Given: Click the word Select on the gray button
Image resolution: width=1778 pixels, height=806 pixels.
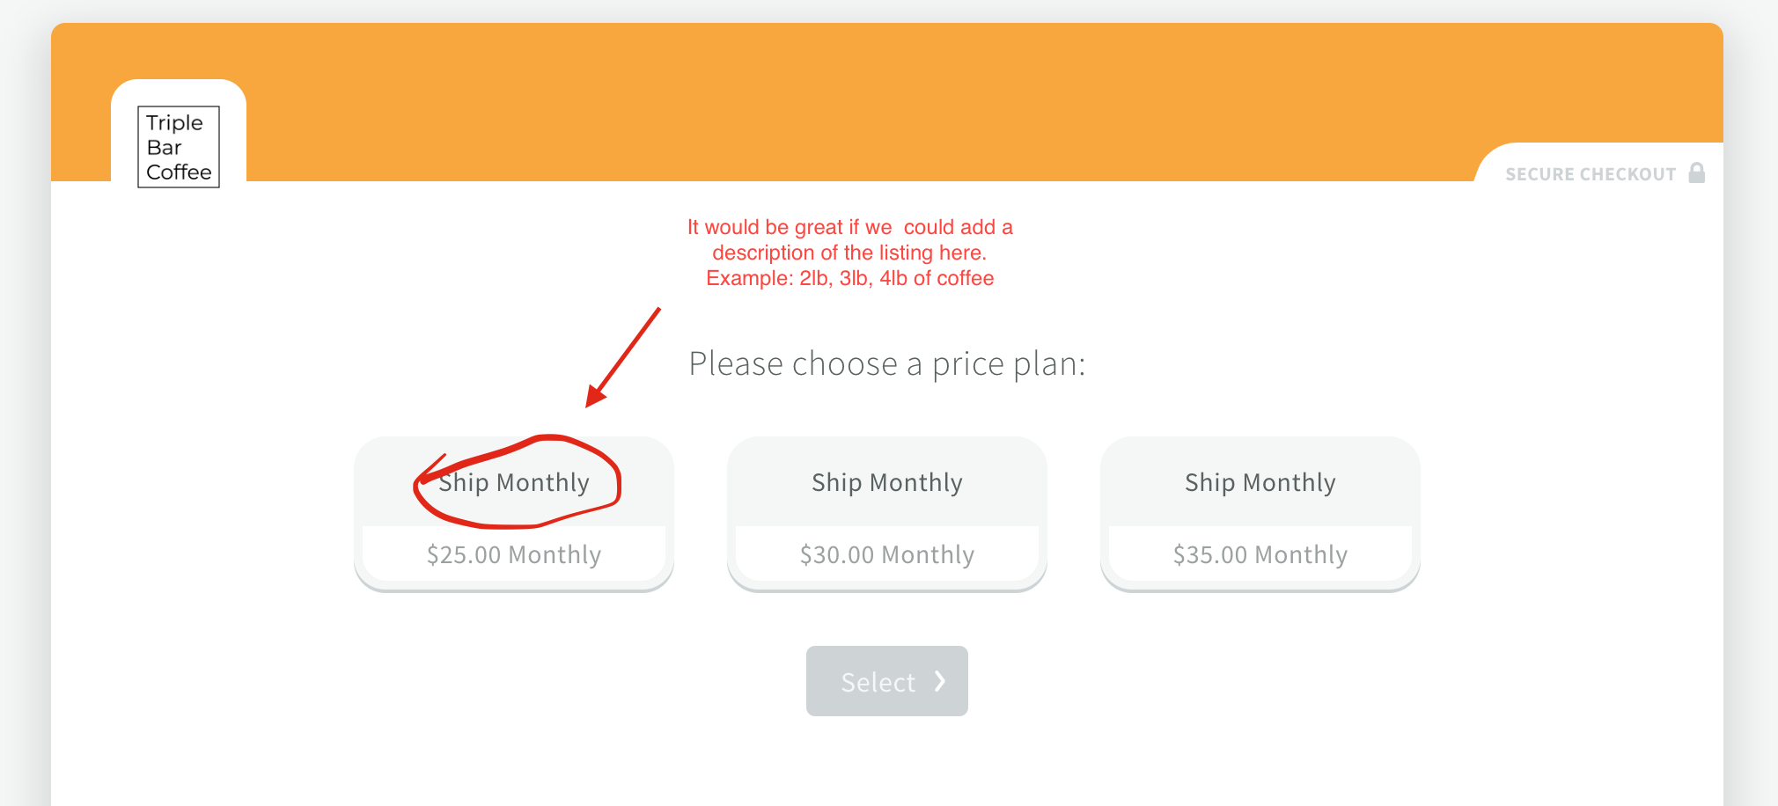Looking at the screenshot, I should tap(878, 682).
